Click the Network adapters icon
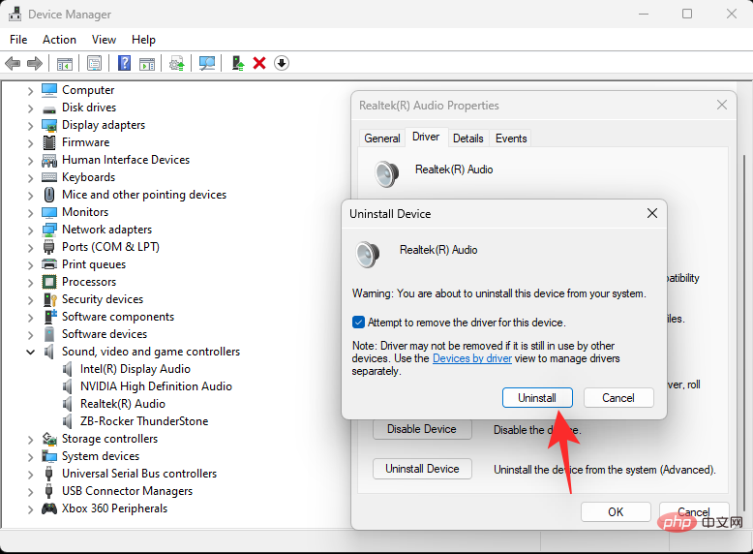 pos(49,230)
